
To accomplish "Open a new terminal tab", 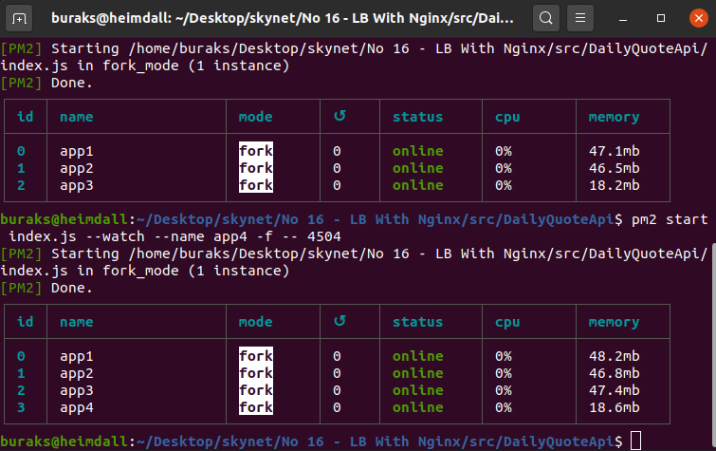I will coord(21,18).
